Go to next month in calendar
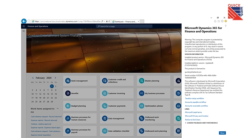Viewport: 247px width, 138px height. (x=55, y=78)
